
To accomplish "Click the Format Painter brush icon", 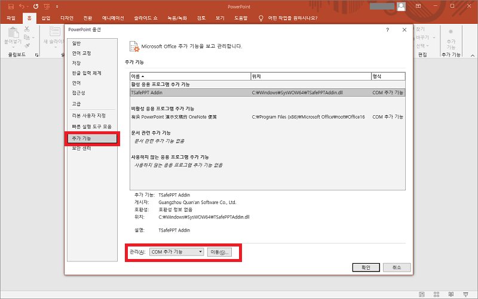I will [27, 46].
